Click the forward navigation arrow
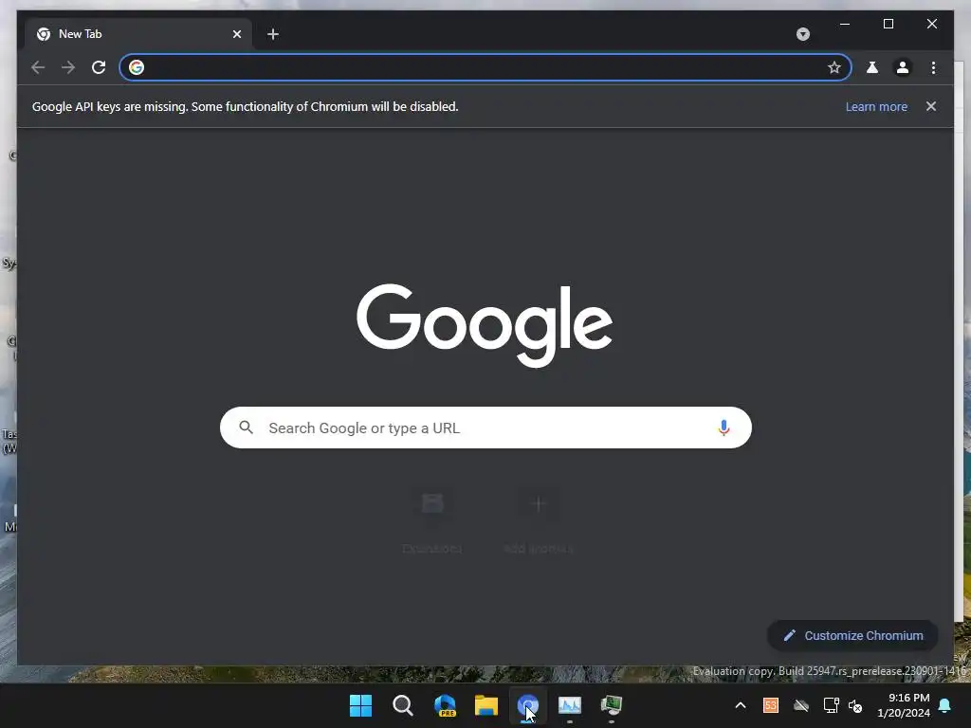Screen dimensions: 971x728 tap(68, 67)
